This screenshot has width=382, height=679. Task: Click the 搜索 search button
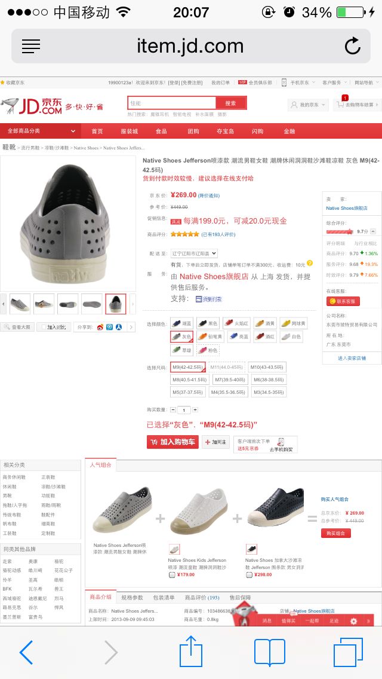point(231,103)
